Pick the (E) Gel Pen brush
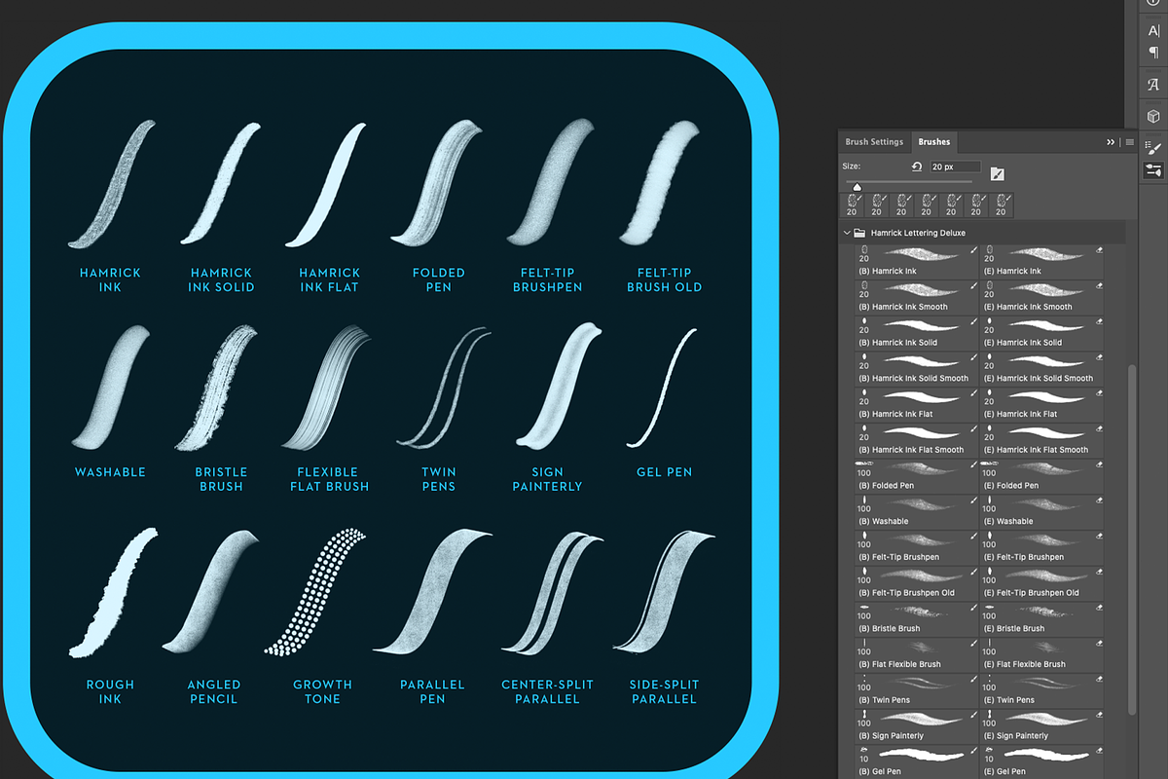Screen dimensions: 1168x779 coord(1041,761)
